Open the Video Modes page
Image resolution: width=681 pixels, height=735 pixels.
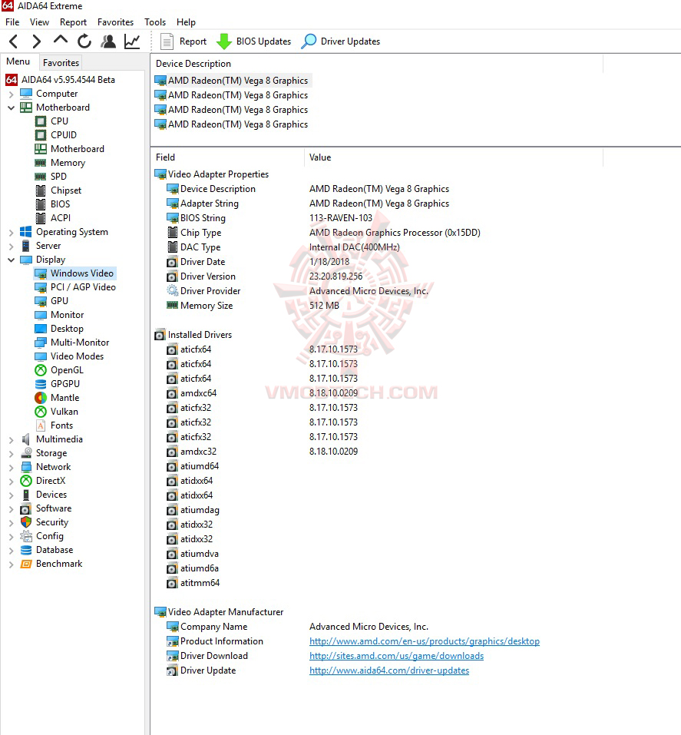pos(77,356)
